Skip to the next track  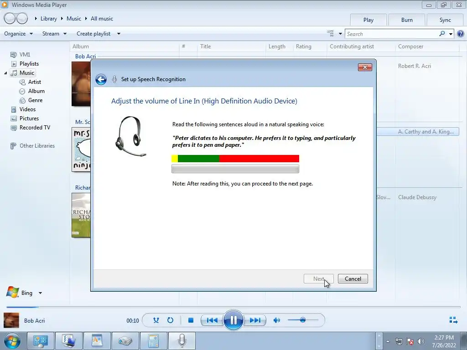click(x=255, y=320)
